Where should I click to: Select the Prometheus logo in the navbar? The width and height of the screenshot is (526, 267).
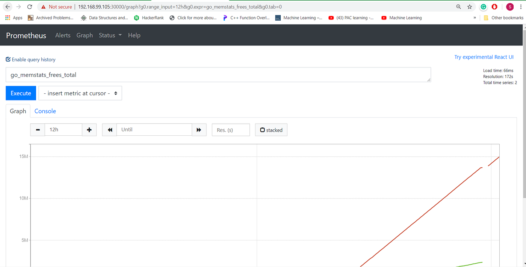click(26, 35)
